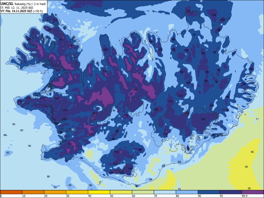Click the '75' humidity value near the legend
This screenshot has width=264, height=198.
(x=179, y=189)
